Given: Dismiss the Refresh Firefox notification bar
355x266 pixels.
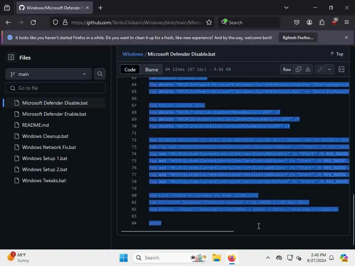Looking at the screenshot, I should 346,37.
